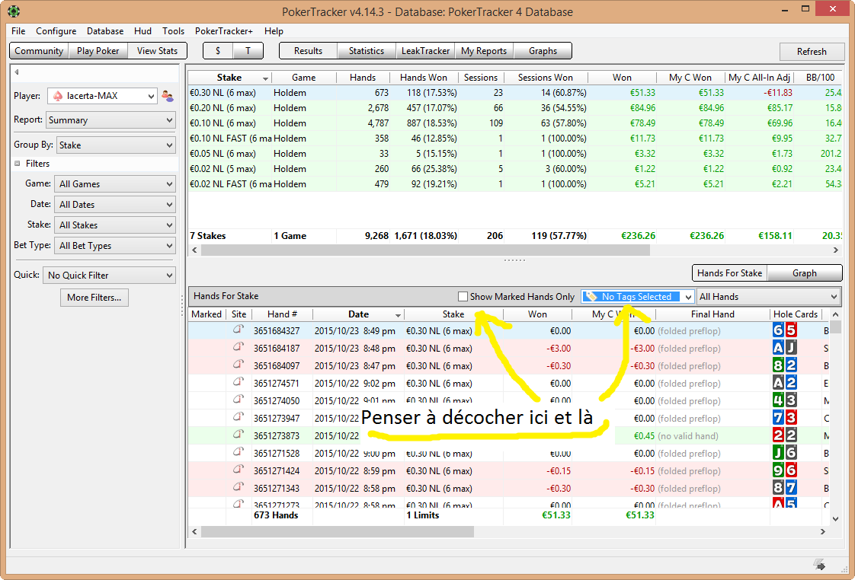
Task: Click the horizontal scrollbar under the stakes summary table
Action: click(x=514, y=250)
